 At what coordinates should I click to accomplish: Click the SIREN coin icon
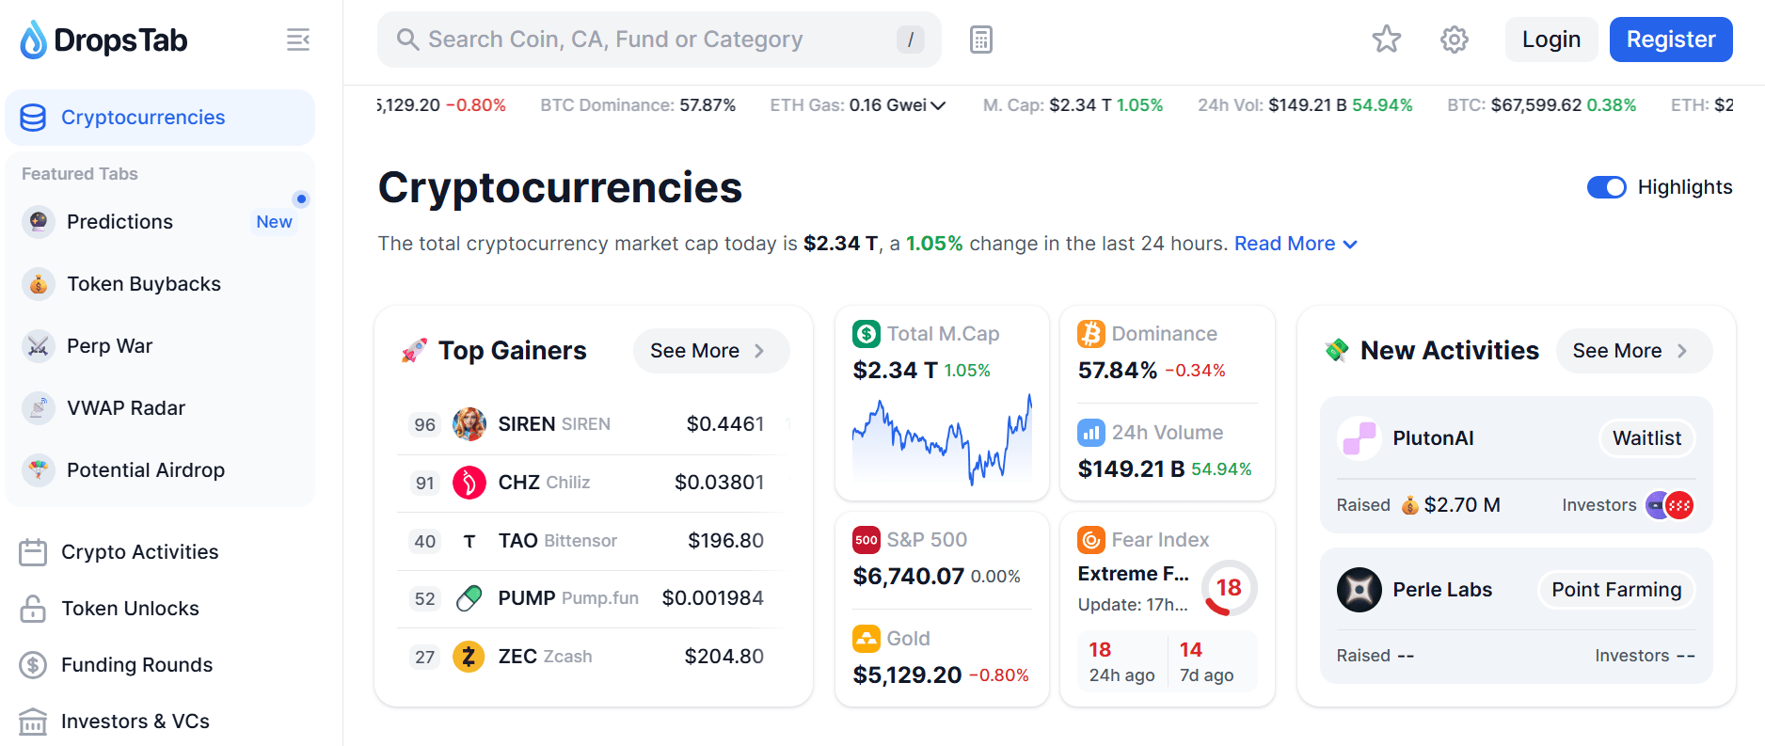[469, 424]
